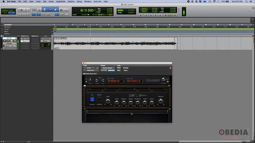Open the Setup menu
Viewport: 255px width, 143px height.
pos(79,2)
